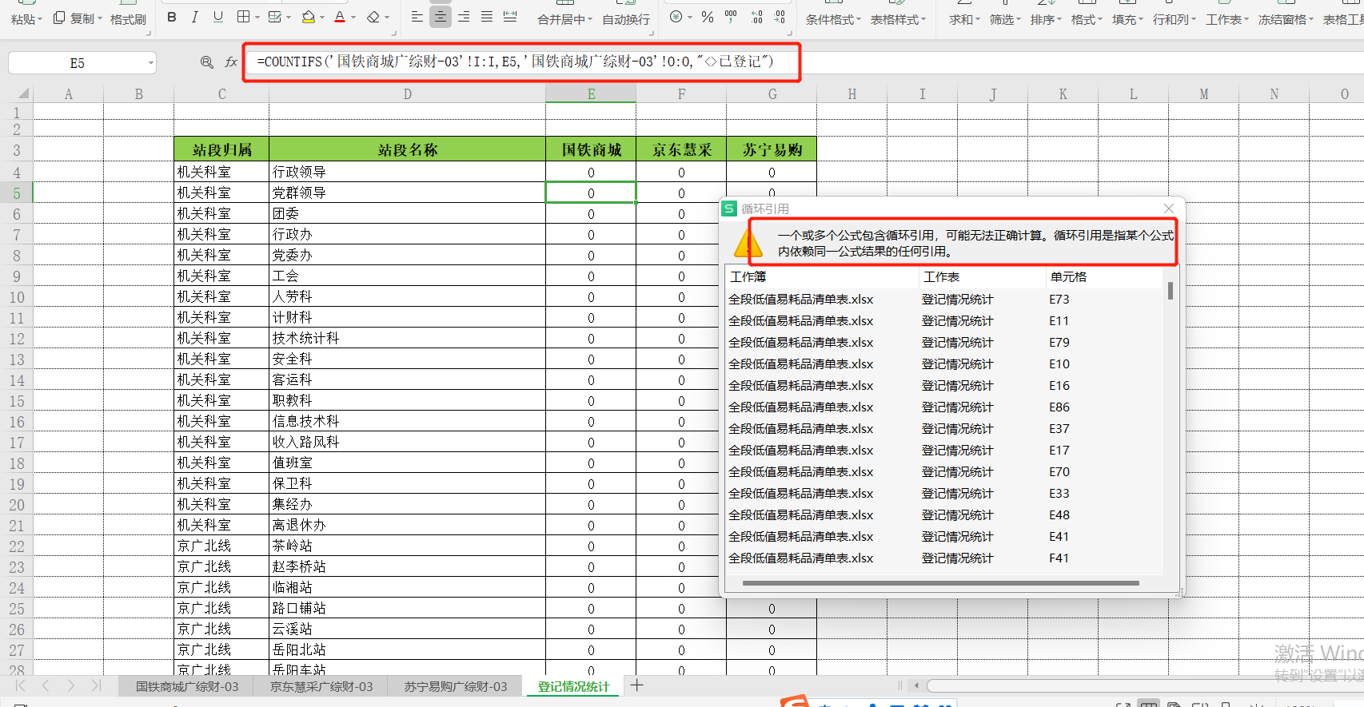Close the 循环引用 dialog
Image resolution: width=1364 pixels, height=707 pixels.
tap(1169, 209)
